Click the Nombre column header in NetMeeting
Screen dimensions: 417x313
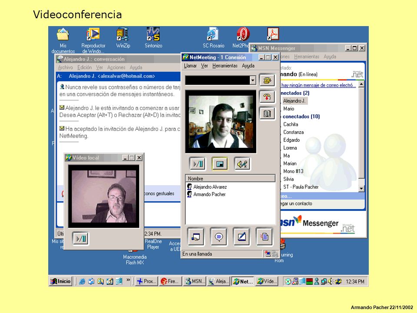pyautogui.click(x=230, y=179)
